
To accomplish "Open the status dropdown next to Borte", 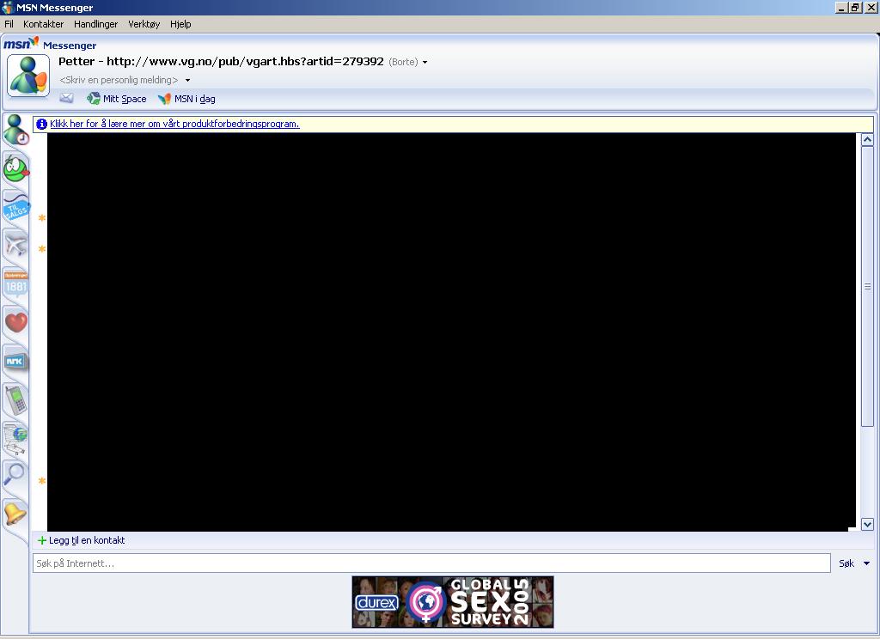I will tap(425, 63).
